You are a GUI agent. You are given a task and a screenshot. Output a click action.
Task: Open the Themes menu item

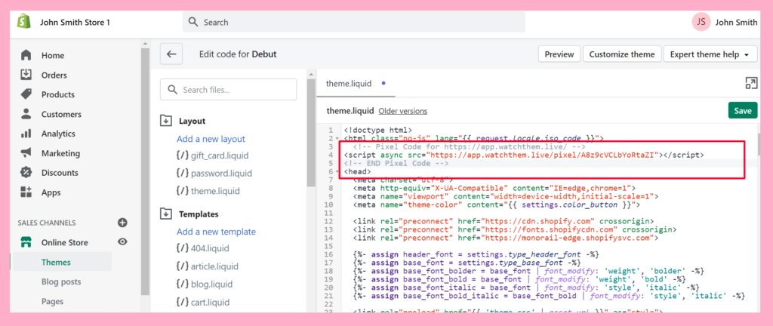click(56, 262)
